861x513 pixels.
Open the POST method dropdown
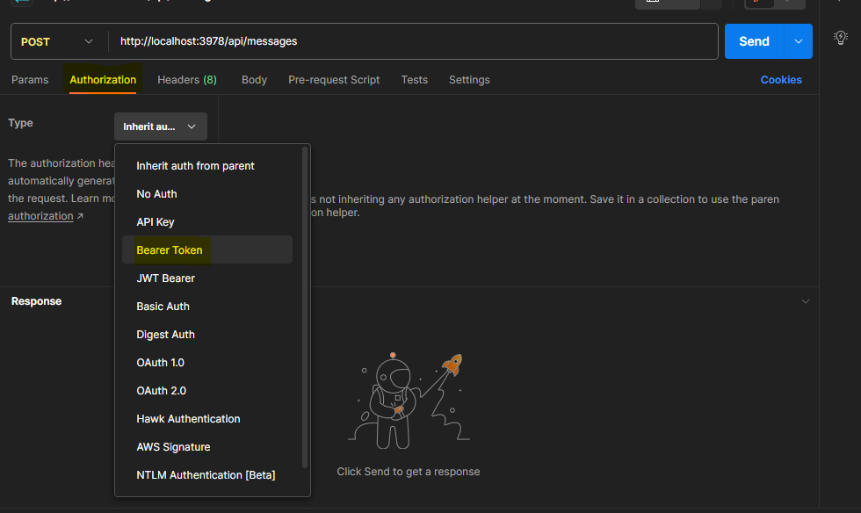pyautogui.click(x=57, y=42)
